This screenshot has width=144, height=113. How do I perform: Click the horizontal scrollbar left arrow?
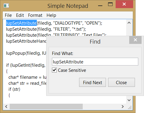(x=6, y=106)
